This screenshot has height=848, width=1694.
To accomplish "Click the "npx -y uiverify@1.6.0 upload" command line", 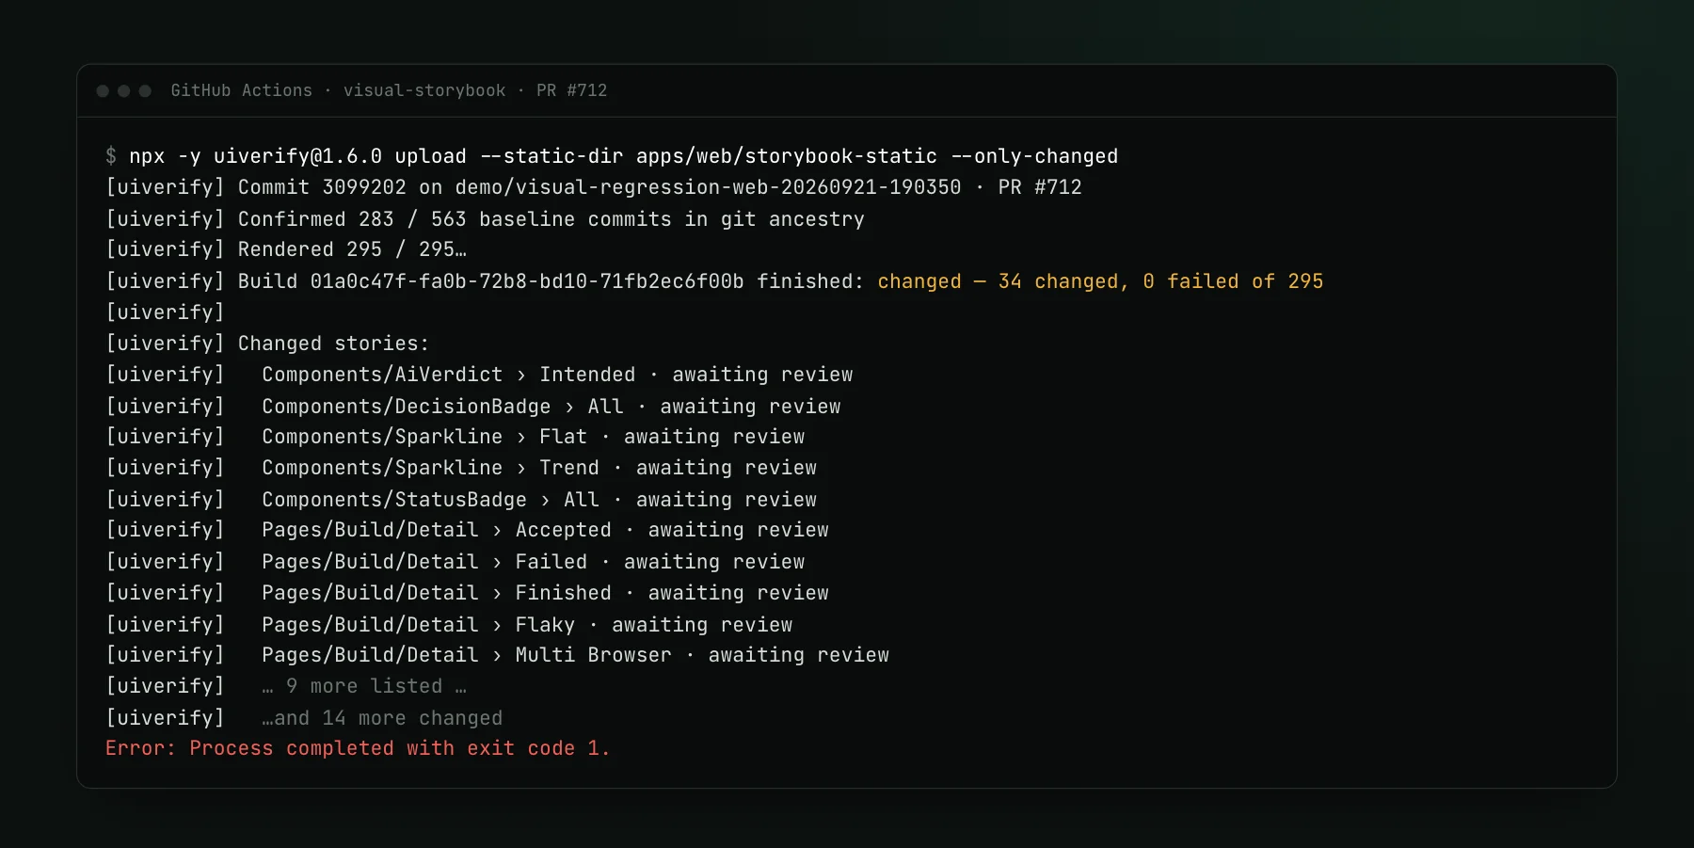I will pyautogui.click(x=612, y=156).
